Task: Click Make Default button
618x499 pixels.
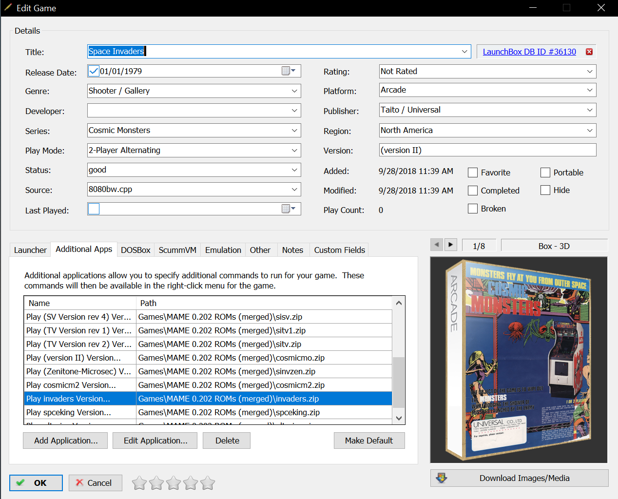Action: click(x=369, y=441)
